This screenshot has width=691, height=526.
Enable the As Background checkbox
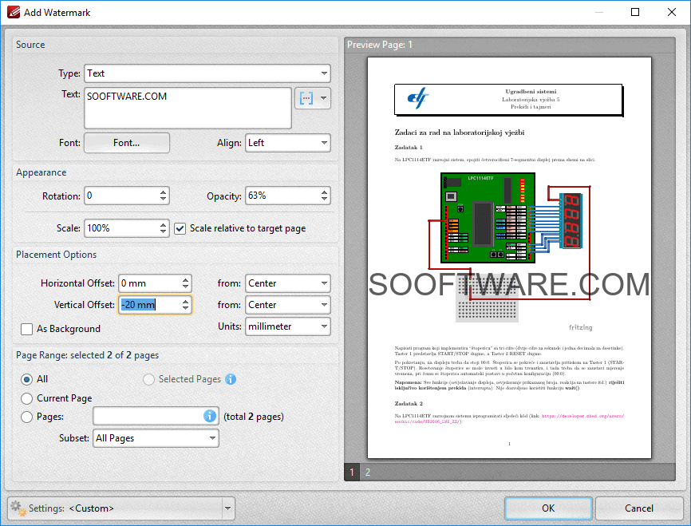click(28, 329)
